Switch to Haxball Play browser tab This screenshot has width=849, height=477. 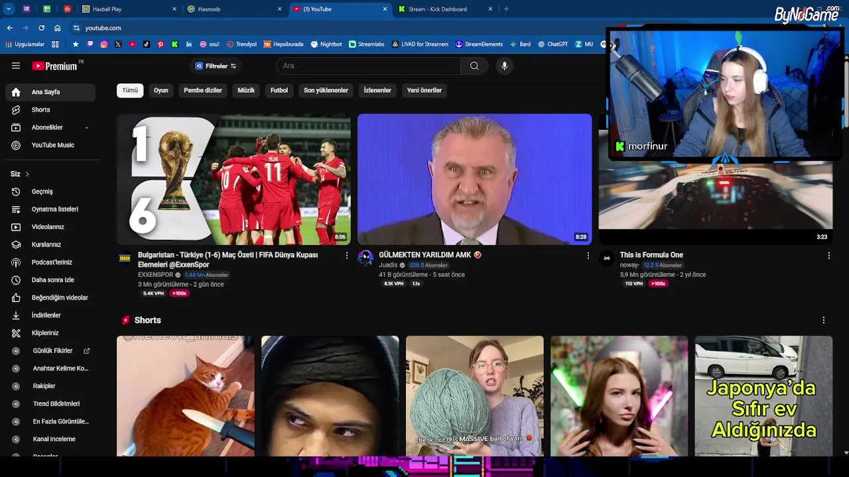[x=129, y=9]
